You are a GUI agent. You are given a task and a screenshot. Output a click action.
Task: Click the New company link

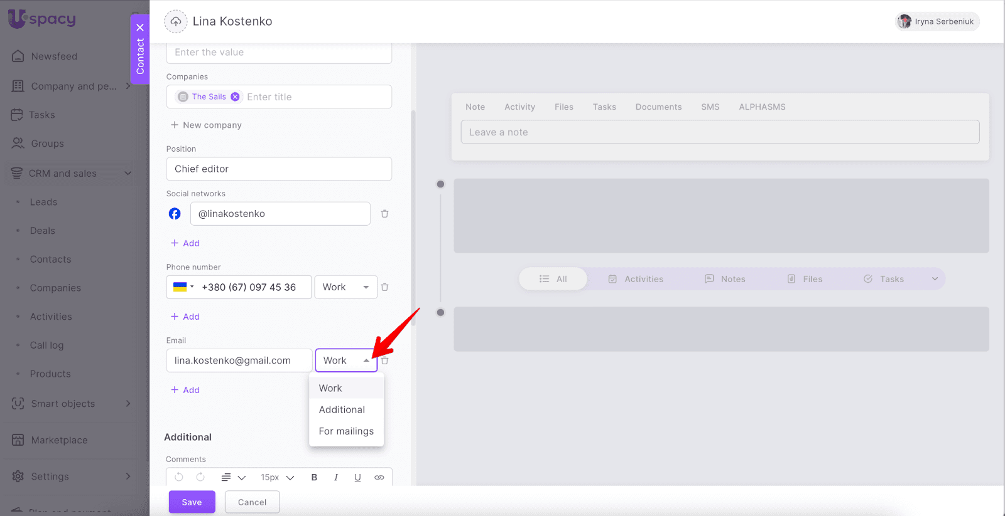[207, 125]
